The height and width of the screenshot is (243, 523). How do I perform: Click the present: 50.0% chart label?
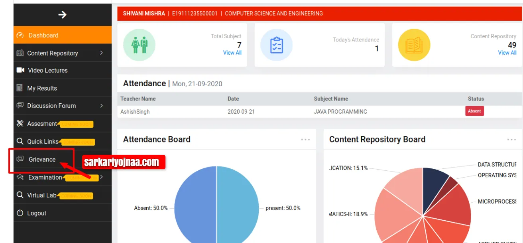[283, 208]
